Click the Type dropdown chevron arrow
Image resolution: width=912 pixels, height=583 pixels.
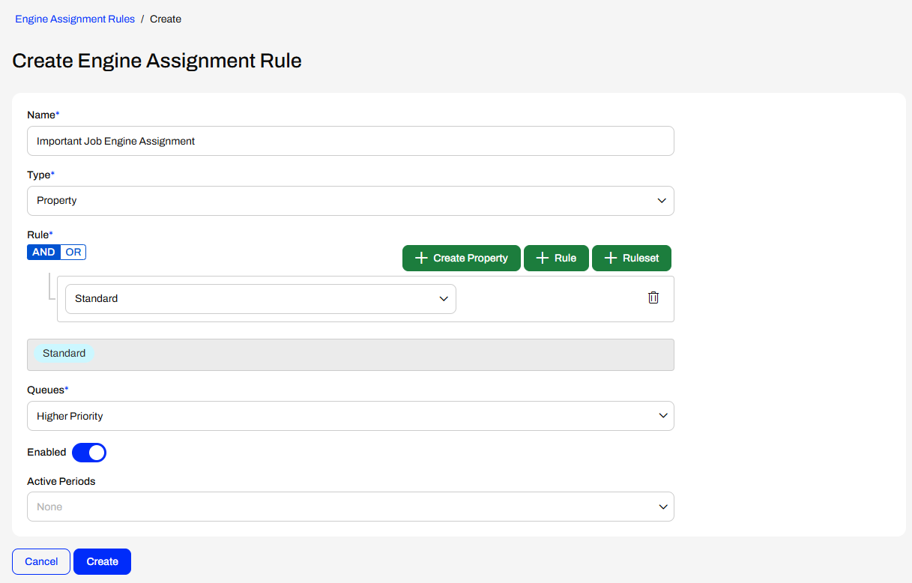pyautogui.click(x=662, y=201)
